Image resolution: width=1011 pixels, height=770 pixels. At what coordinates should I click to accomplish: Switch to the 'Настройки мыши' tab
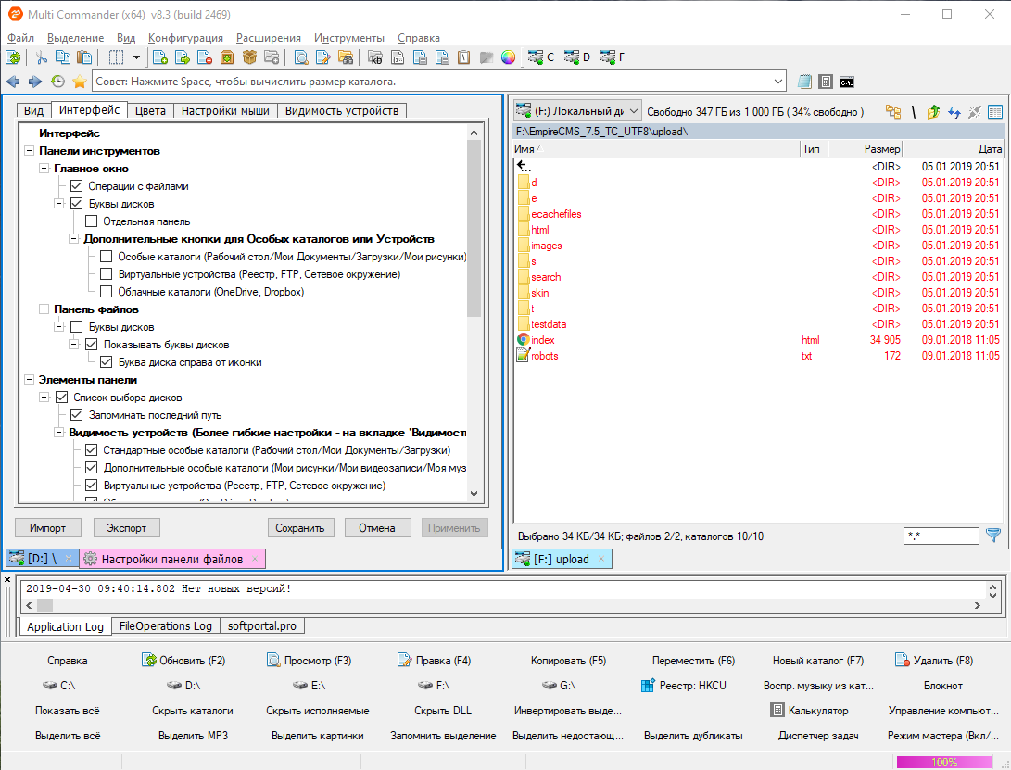pos(225,111)
